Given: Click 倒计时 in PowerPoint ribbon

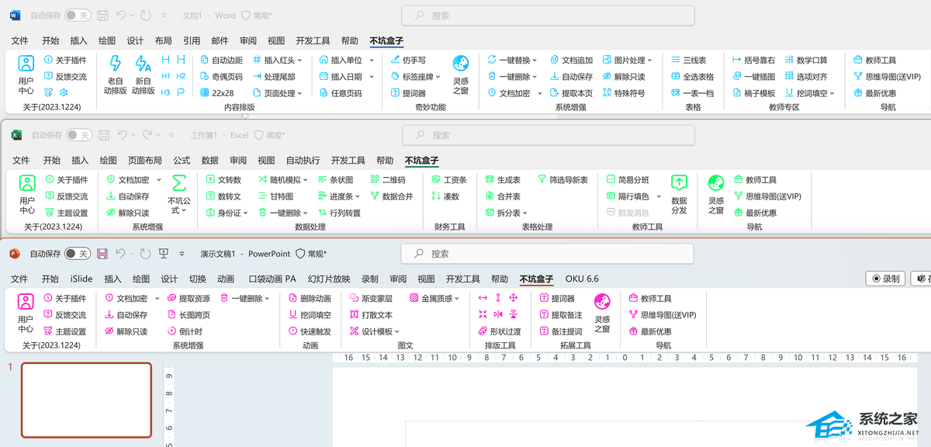Looking at the screenshot, I should [185, 331].
